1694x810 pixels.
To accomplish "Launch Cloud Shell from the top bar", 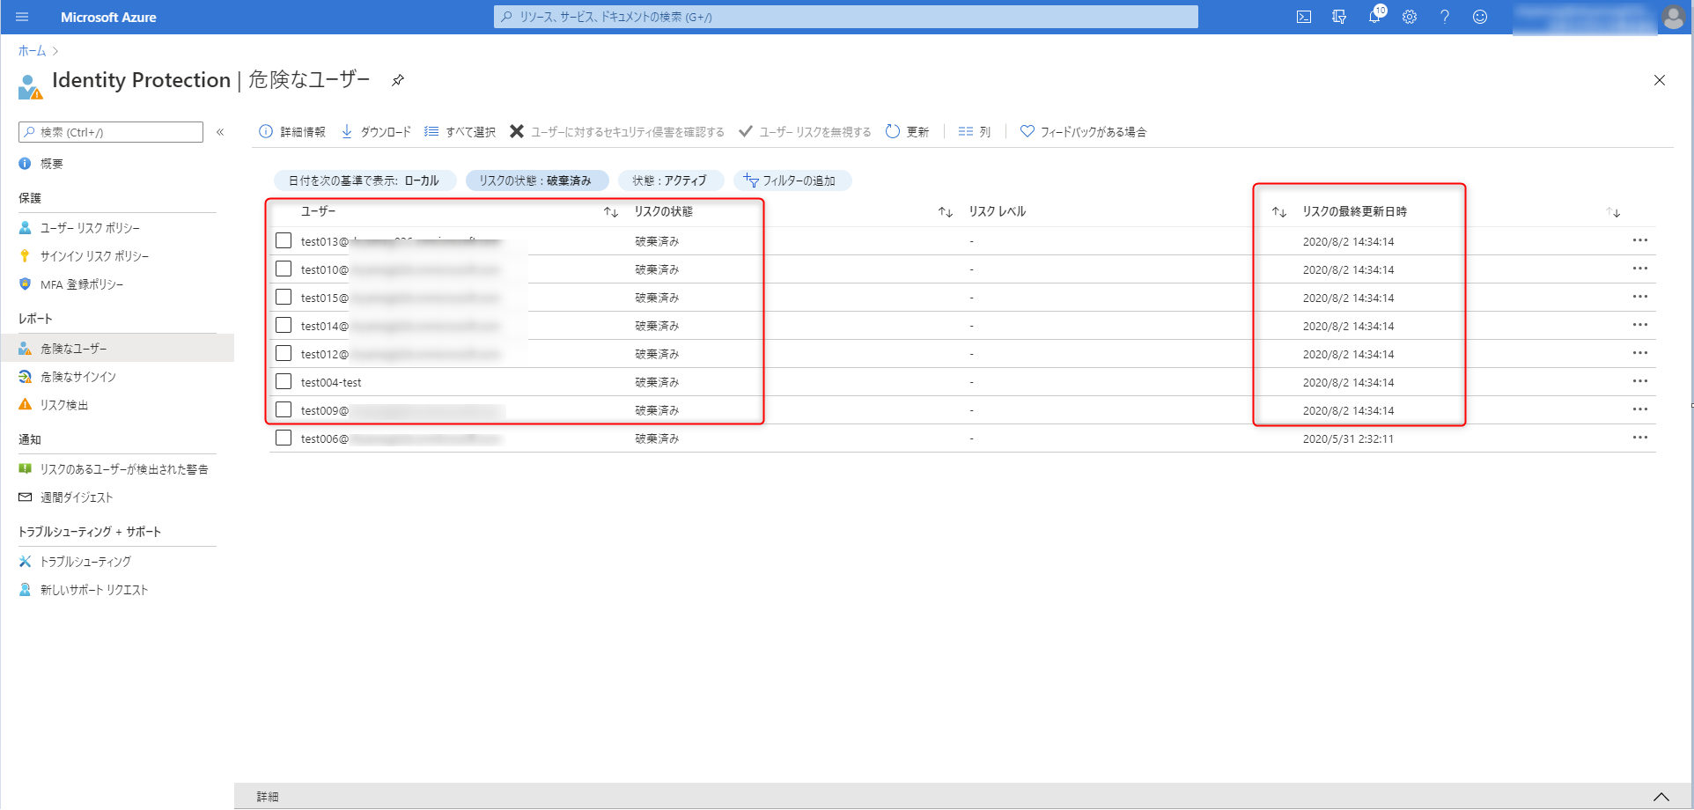I will tap(1304, 17).
